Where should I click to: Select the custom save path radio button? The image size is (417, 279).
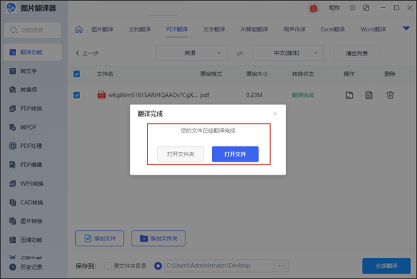[x=158, y=265]
